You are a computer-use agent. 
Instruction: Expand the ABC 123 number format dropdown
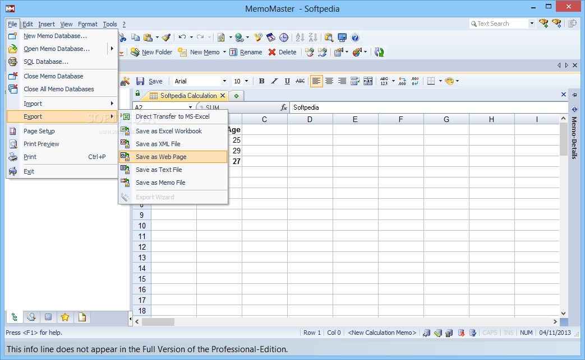click(393, 81)
